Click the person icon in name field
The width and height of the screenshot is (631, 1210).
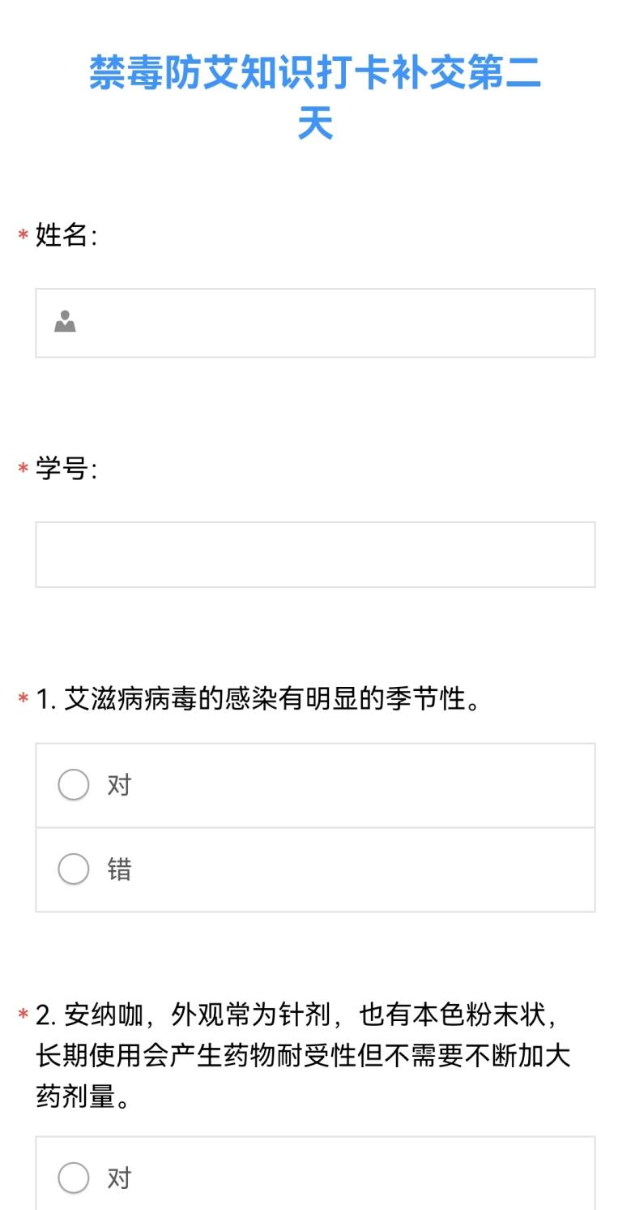pos(65,322)
